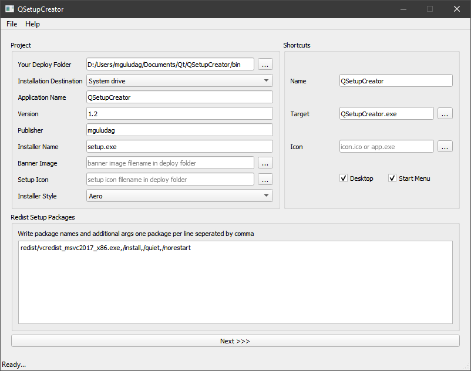The width and height of the screenshot is (471, 371).
Task: Click the QSetupCreator title bar app icon
Action: coord(9,9)
